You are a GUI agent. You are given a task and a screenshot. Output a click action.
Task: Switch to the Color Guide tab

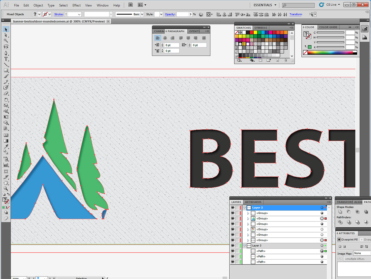328,27
